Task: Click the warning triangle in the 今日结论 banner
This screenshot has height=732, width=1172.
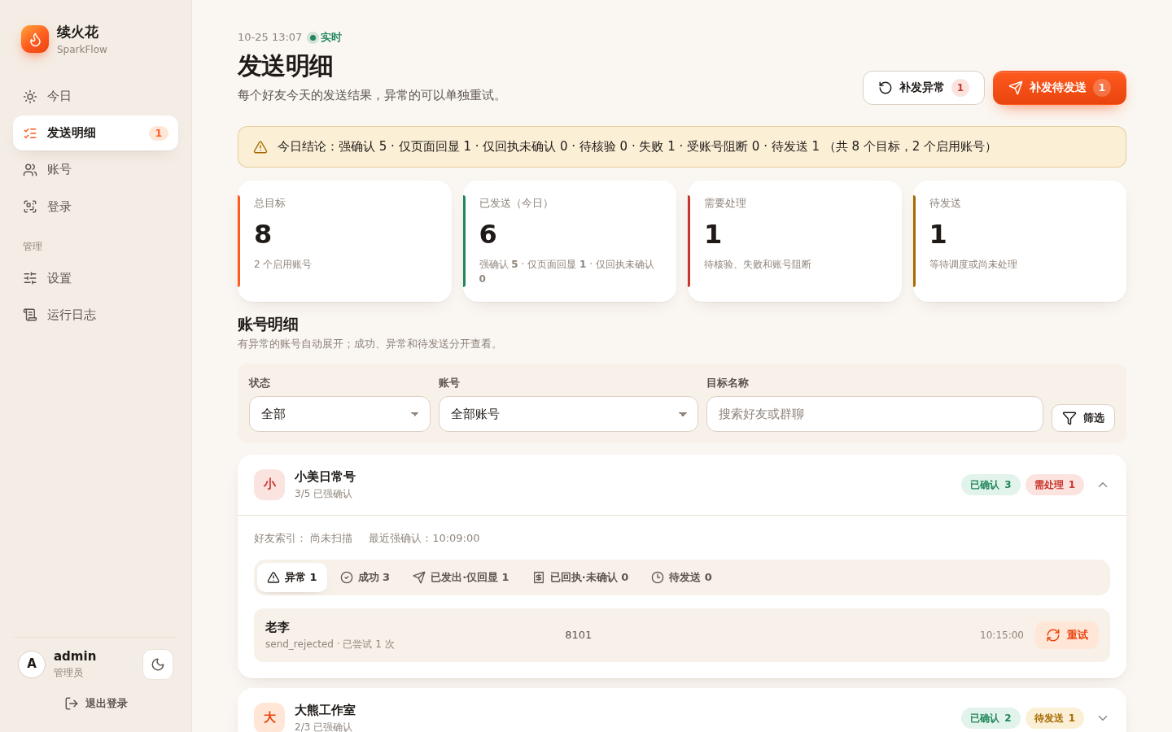Action: pyautogui.click(x=260, y=147)
